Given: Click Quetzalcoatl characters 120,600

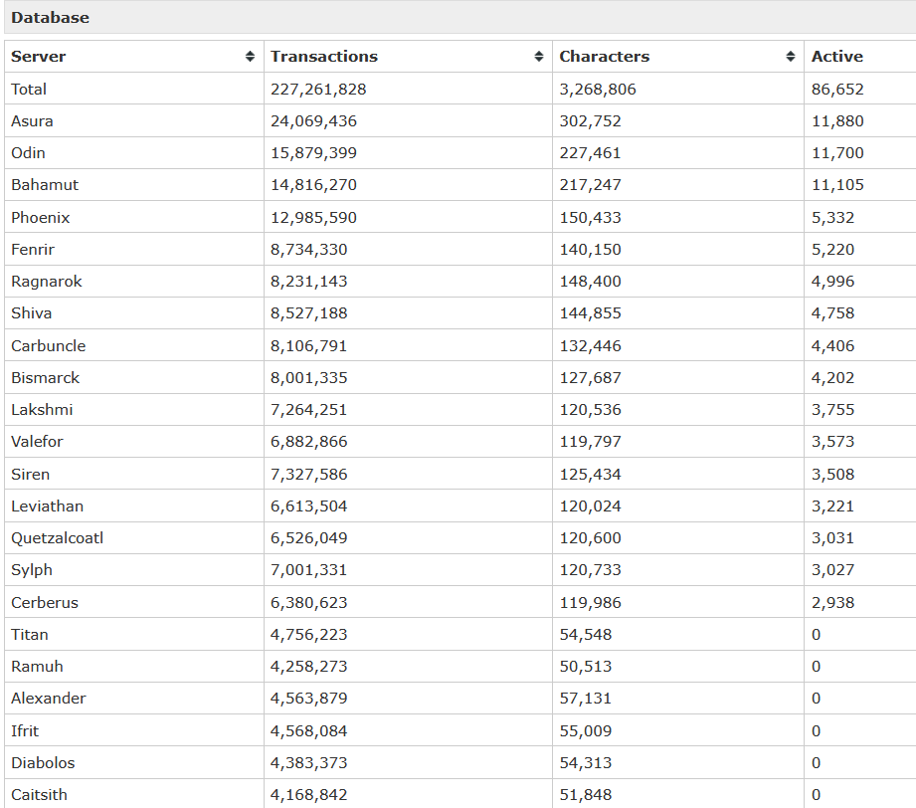Looking at the screenshot, I should [x=590, y=538].
